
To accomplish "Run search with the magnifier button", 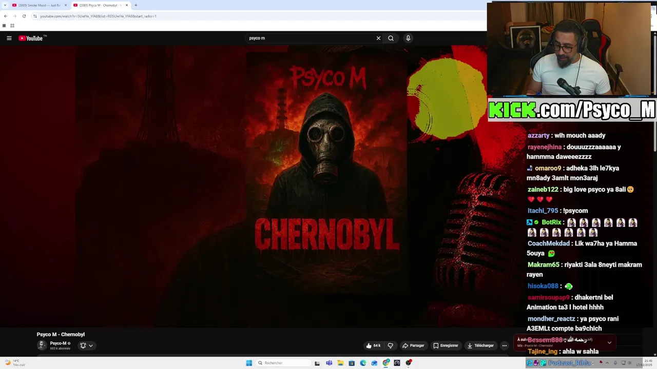I will click(x=391, y=38).
